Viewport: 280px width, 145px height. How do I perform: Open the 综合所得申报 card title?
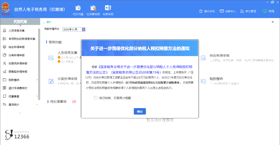220,56
